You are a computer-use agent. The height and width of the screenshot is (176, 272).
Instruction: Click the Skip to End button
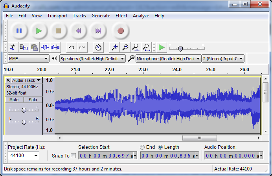98,31
